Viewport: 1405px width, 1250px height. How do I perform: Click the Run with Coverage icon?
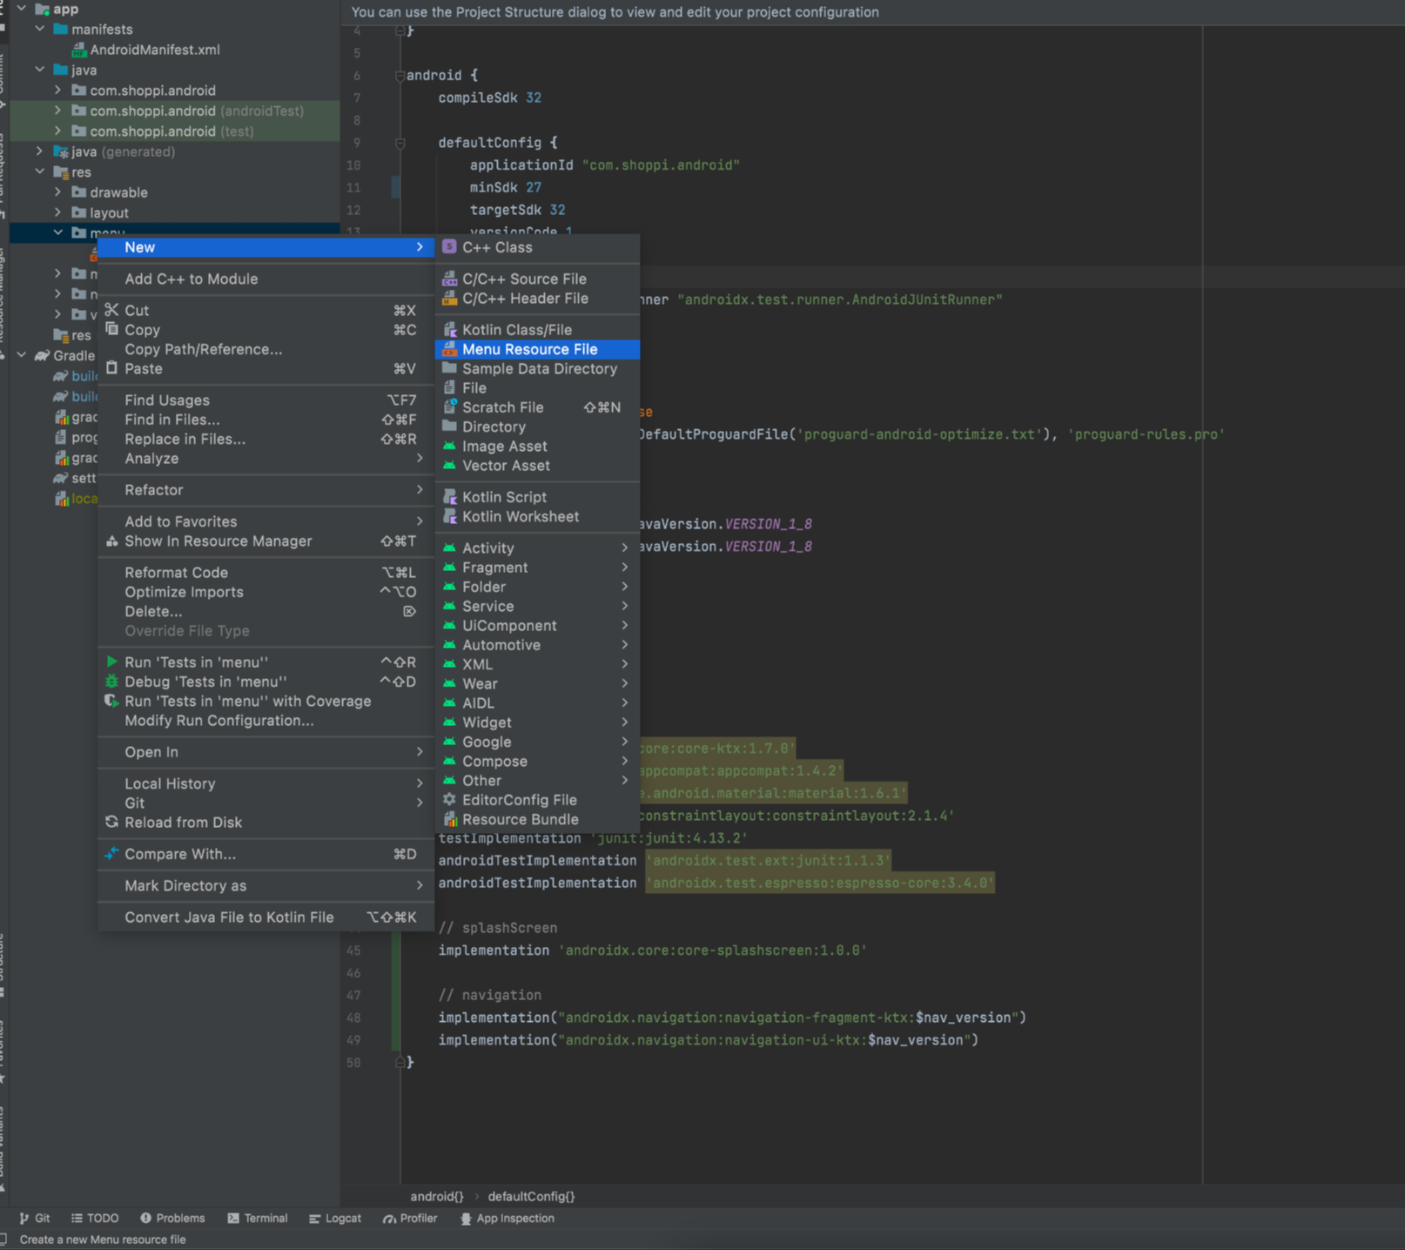(111, 701)
